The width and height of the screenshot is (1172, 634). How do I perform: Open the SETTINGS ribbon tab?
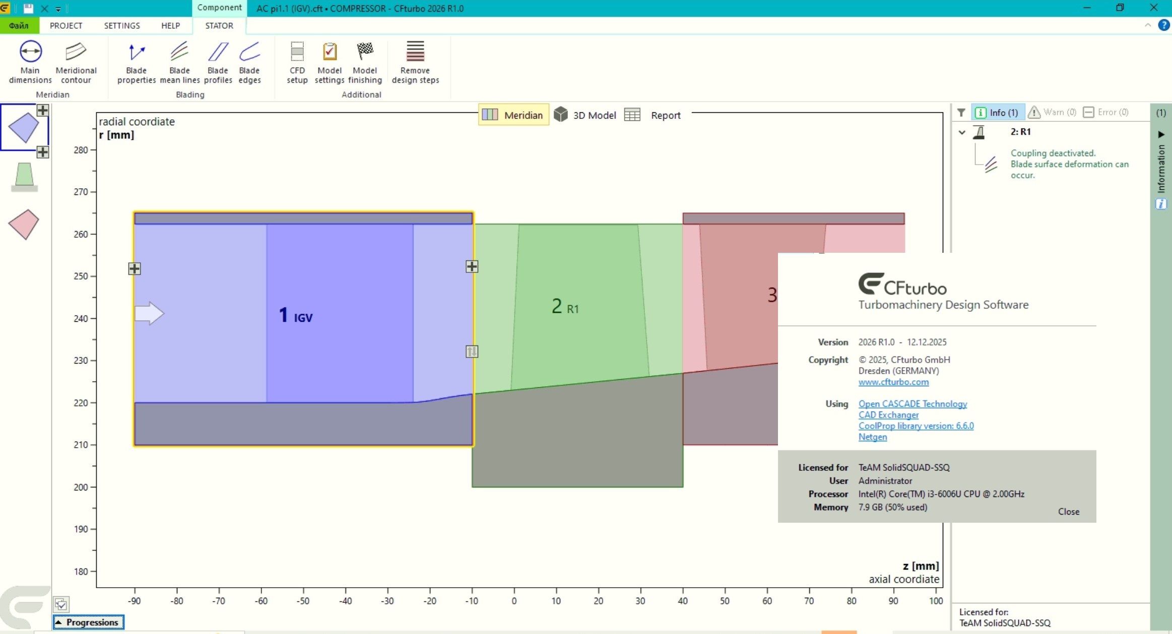(122, 26)
